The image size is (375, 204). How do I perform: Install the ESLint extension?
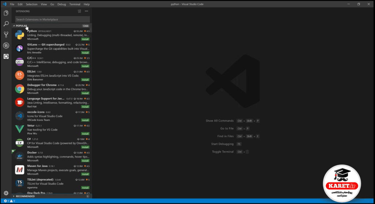click(x=85, y=80)
